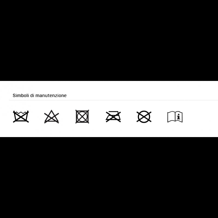Click the top tip of the bleach triangle

[52, 111]
